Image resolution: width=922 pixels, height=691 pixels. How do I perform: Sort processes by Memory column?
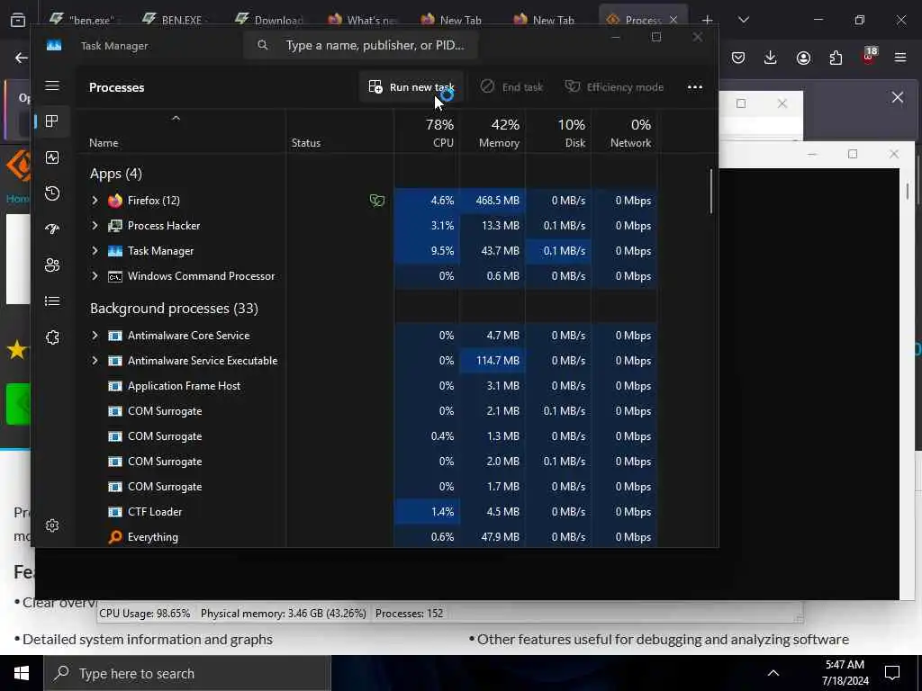pyautogui.click(x=493, y=133)
